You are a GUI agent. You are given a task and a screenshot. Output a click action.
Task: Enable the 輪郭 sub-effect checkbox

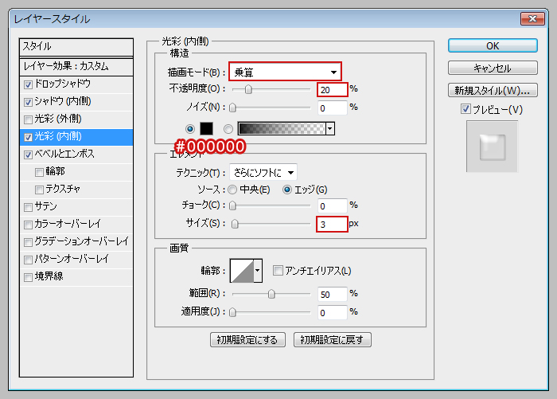39,172
